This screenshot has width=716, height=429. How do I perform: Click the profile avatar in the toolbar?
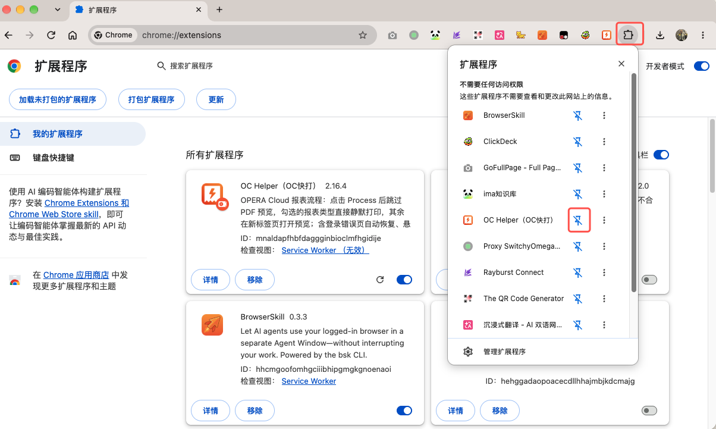coord(682,35)
